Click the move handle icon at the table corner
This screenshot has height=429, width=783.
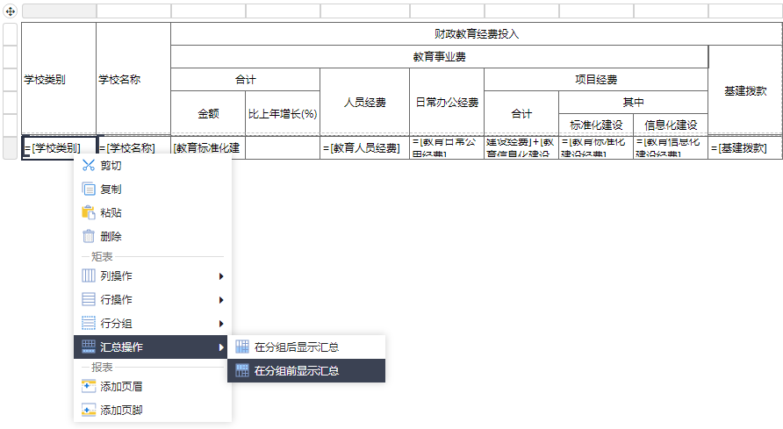(10, 11)
